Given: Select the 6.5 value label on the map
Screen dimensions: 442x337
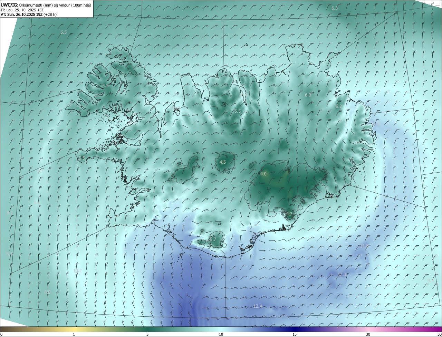Looking at the screenshot, I should 64,32.
